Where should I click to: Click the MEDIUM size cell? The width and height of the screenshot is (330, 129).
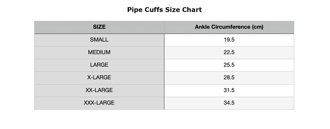pyautogui.click(x=99, y=53)
